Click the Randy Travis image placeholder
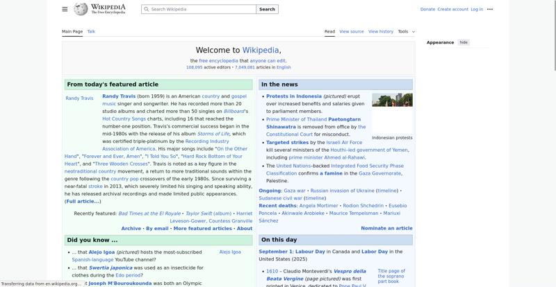The height and width of the screenshot is (287, 556). (x=79, y=98)
